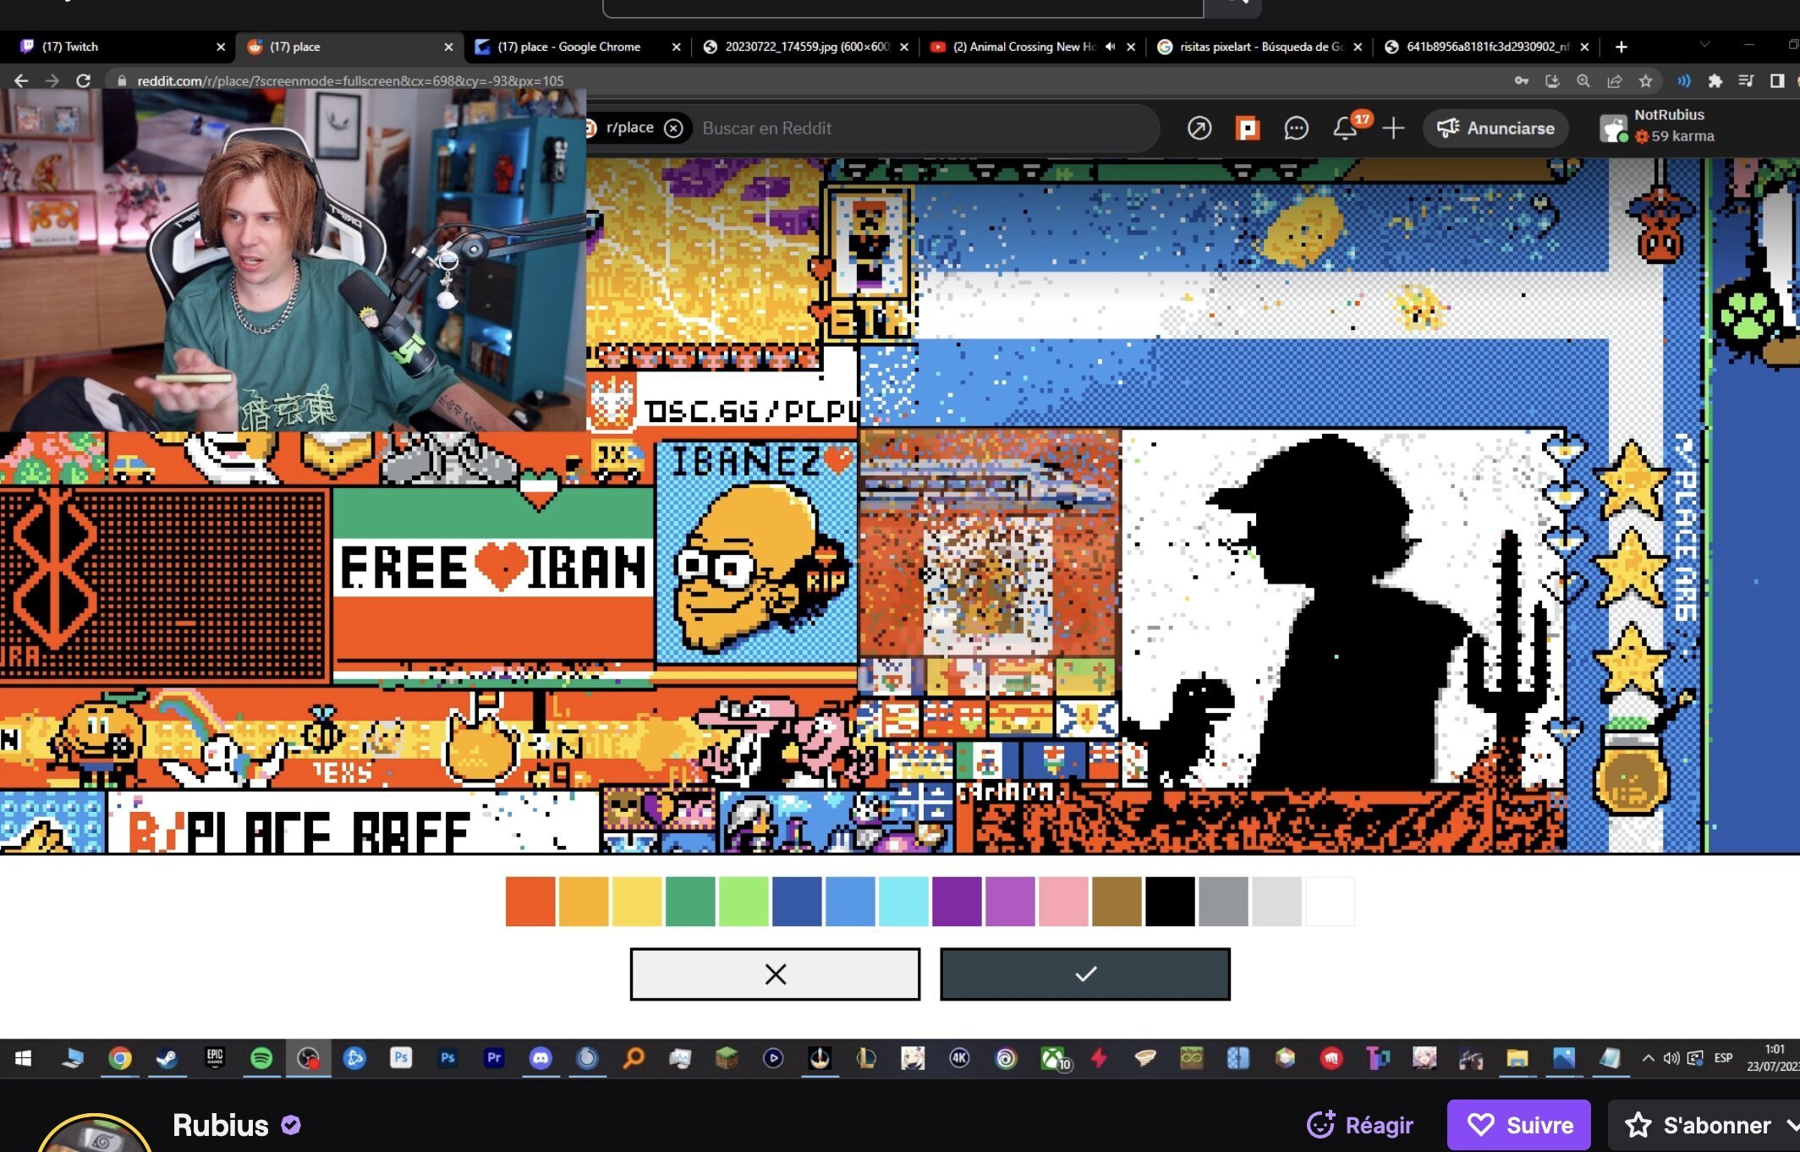Confirm pixel placement with the checkmark button
Image resolution: width=1800 pixels, height=1152 pixels.
point(1085,974)
